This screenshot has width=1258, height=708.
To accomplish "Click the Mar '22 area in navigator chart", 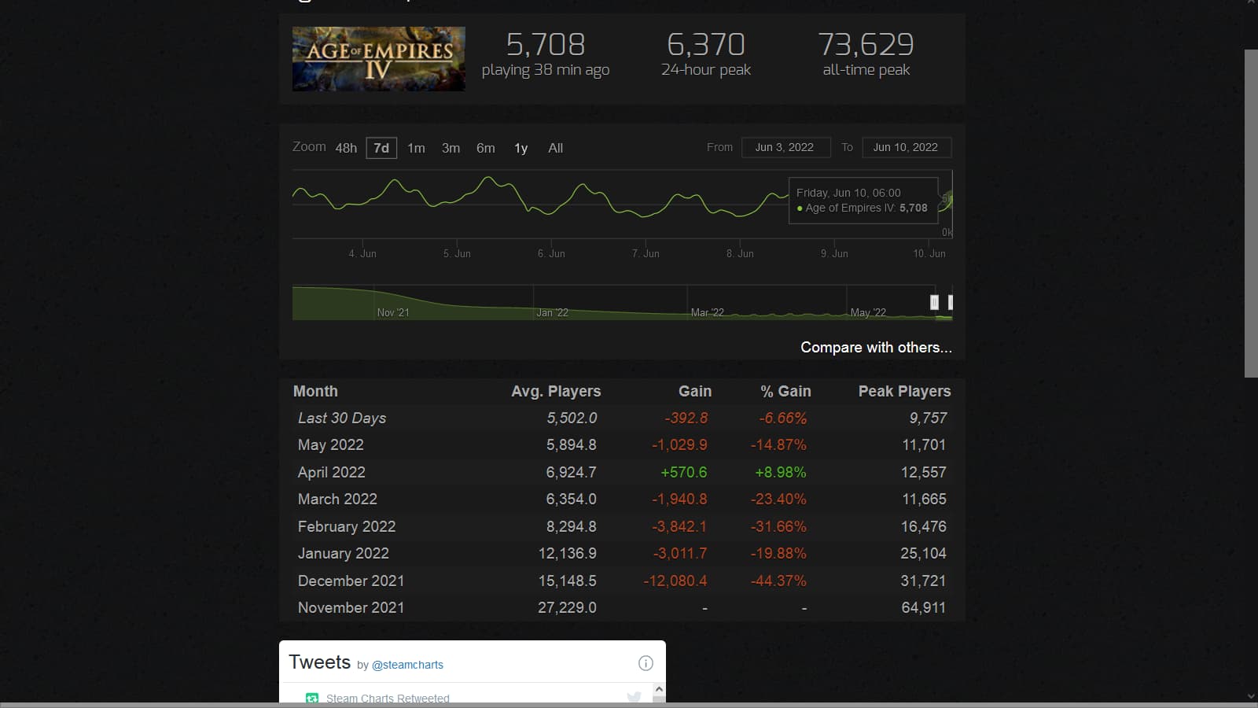I will [x=707, y=312].
